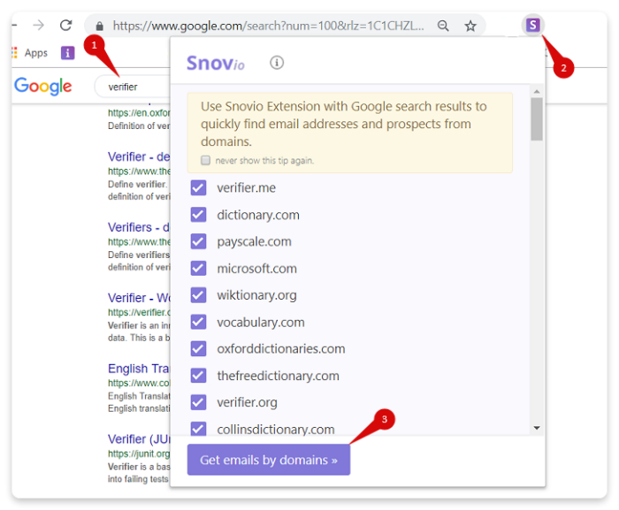This screenshot has width=619, height=510.
Task: Uncheck the collinsdictionary.com domain
Action: (198, 429)
